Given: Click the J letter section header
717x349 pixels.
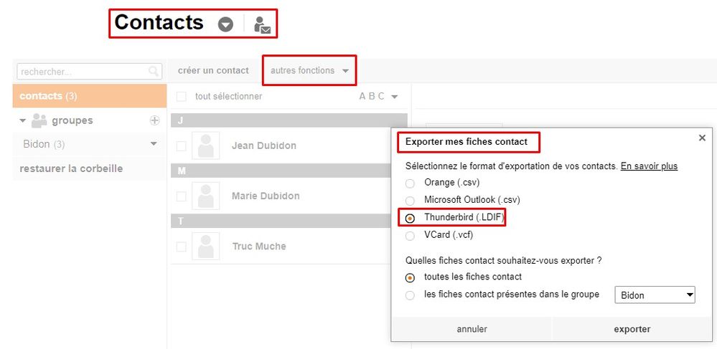Looking at the screenshot, I should tap(289, 120).
